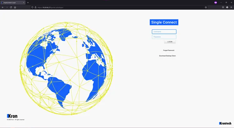Screen dimensions: 234x128
Task: Focus the Username input field
Action: click(164, 31)
